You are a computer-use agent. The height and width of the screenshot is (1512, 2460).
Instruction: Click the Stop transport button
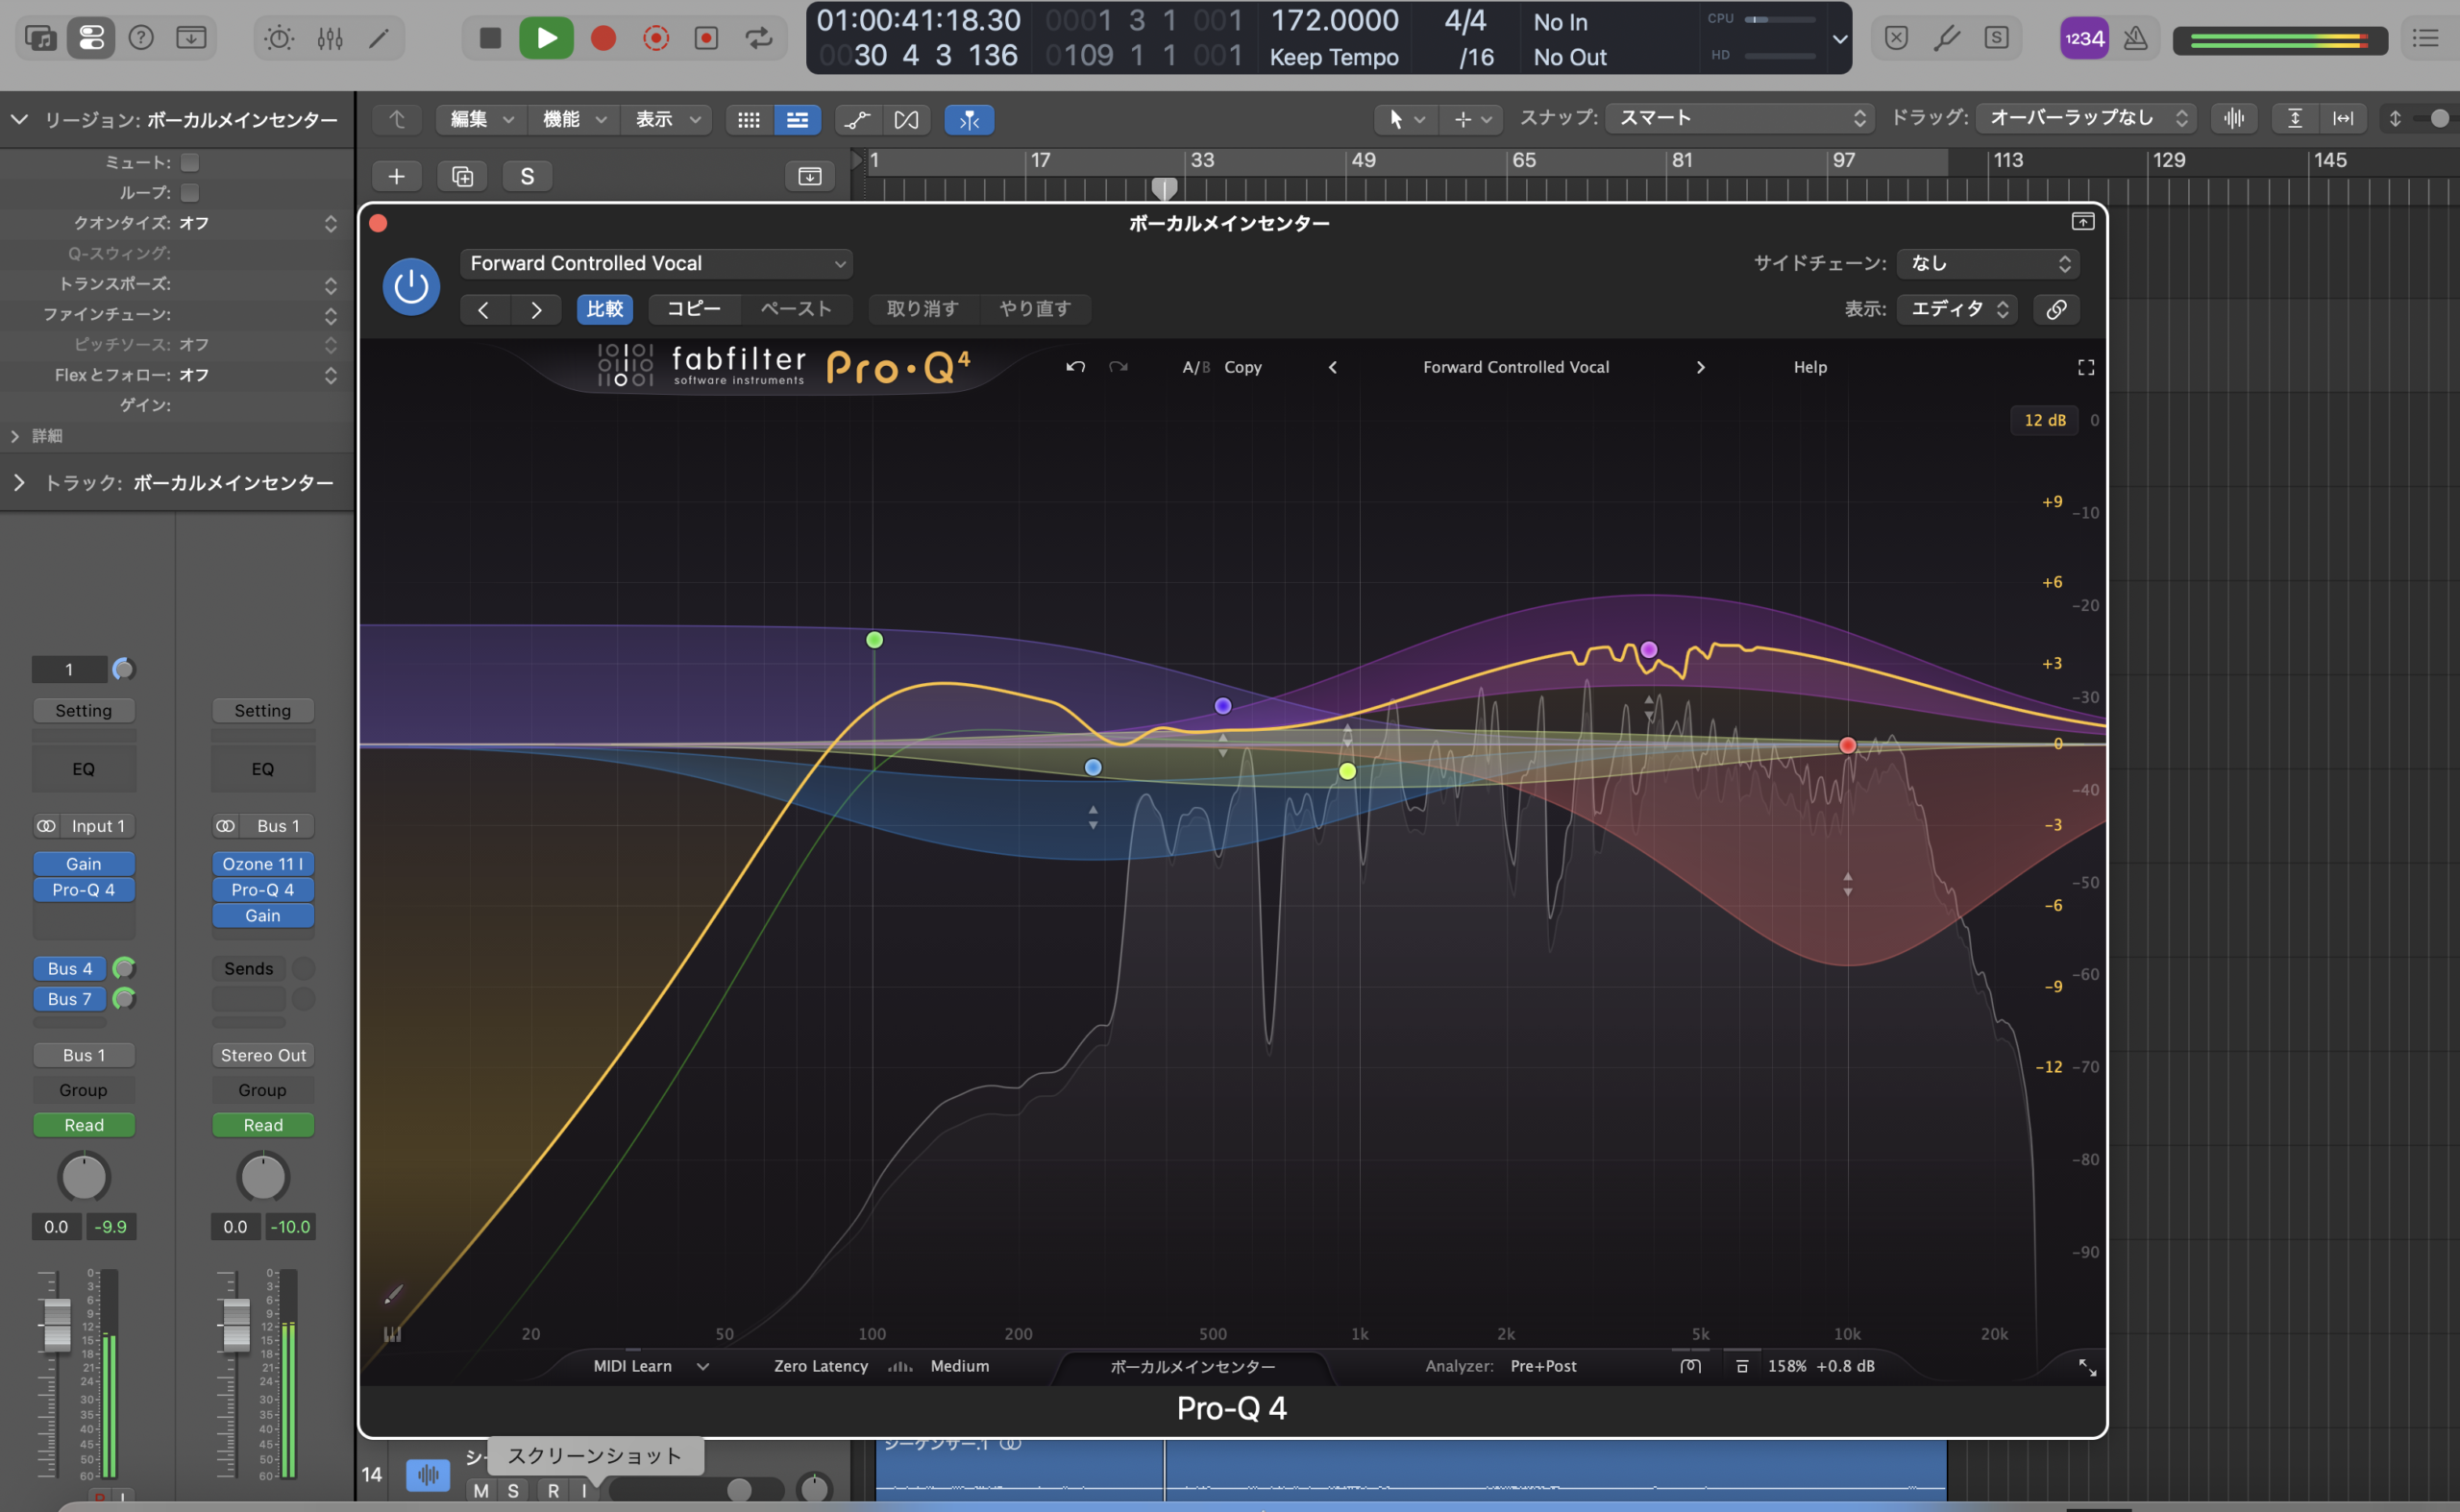click(x=490, y=38)
